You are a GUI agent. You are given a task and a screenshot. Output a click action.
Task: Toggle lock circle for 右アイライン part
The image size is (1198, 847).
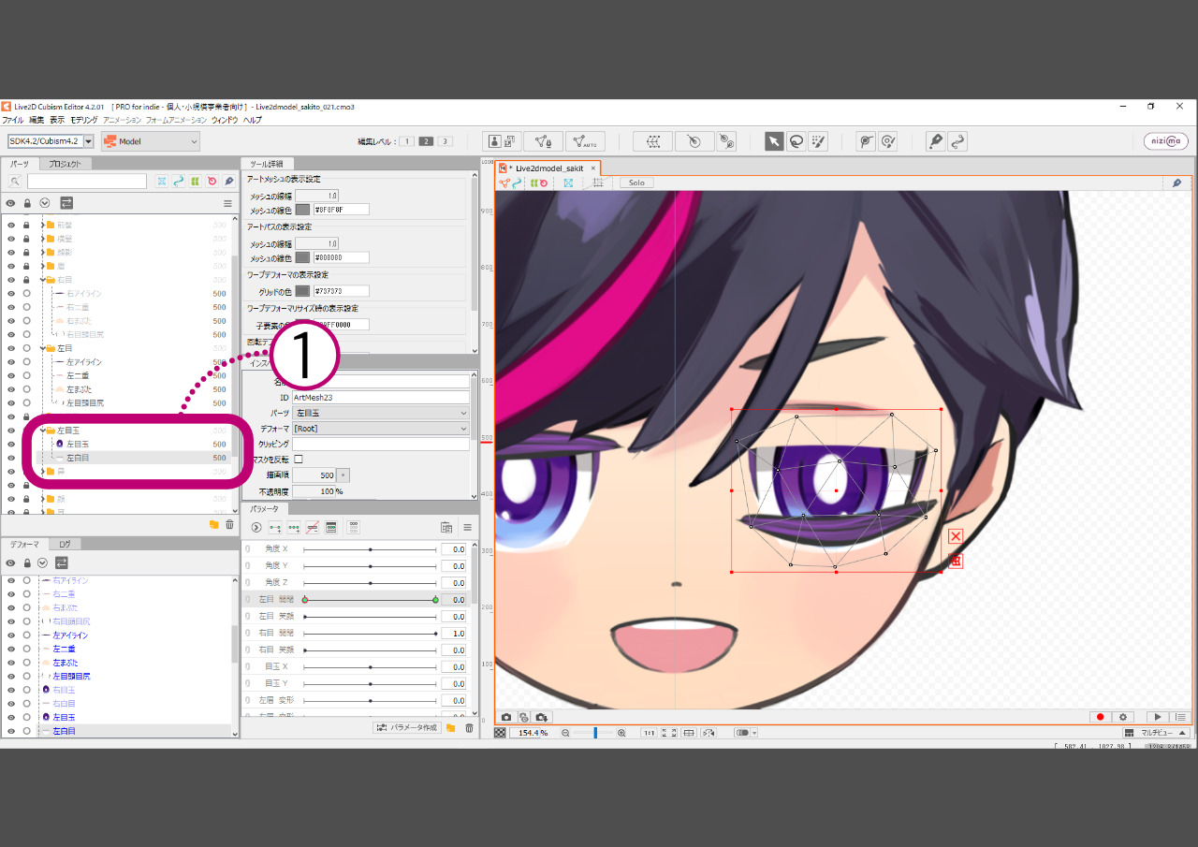[x=27, y=293]
